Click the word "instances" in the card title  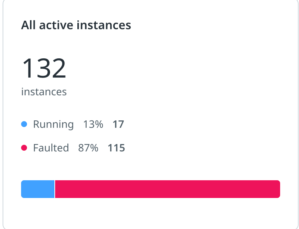104,25
